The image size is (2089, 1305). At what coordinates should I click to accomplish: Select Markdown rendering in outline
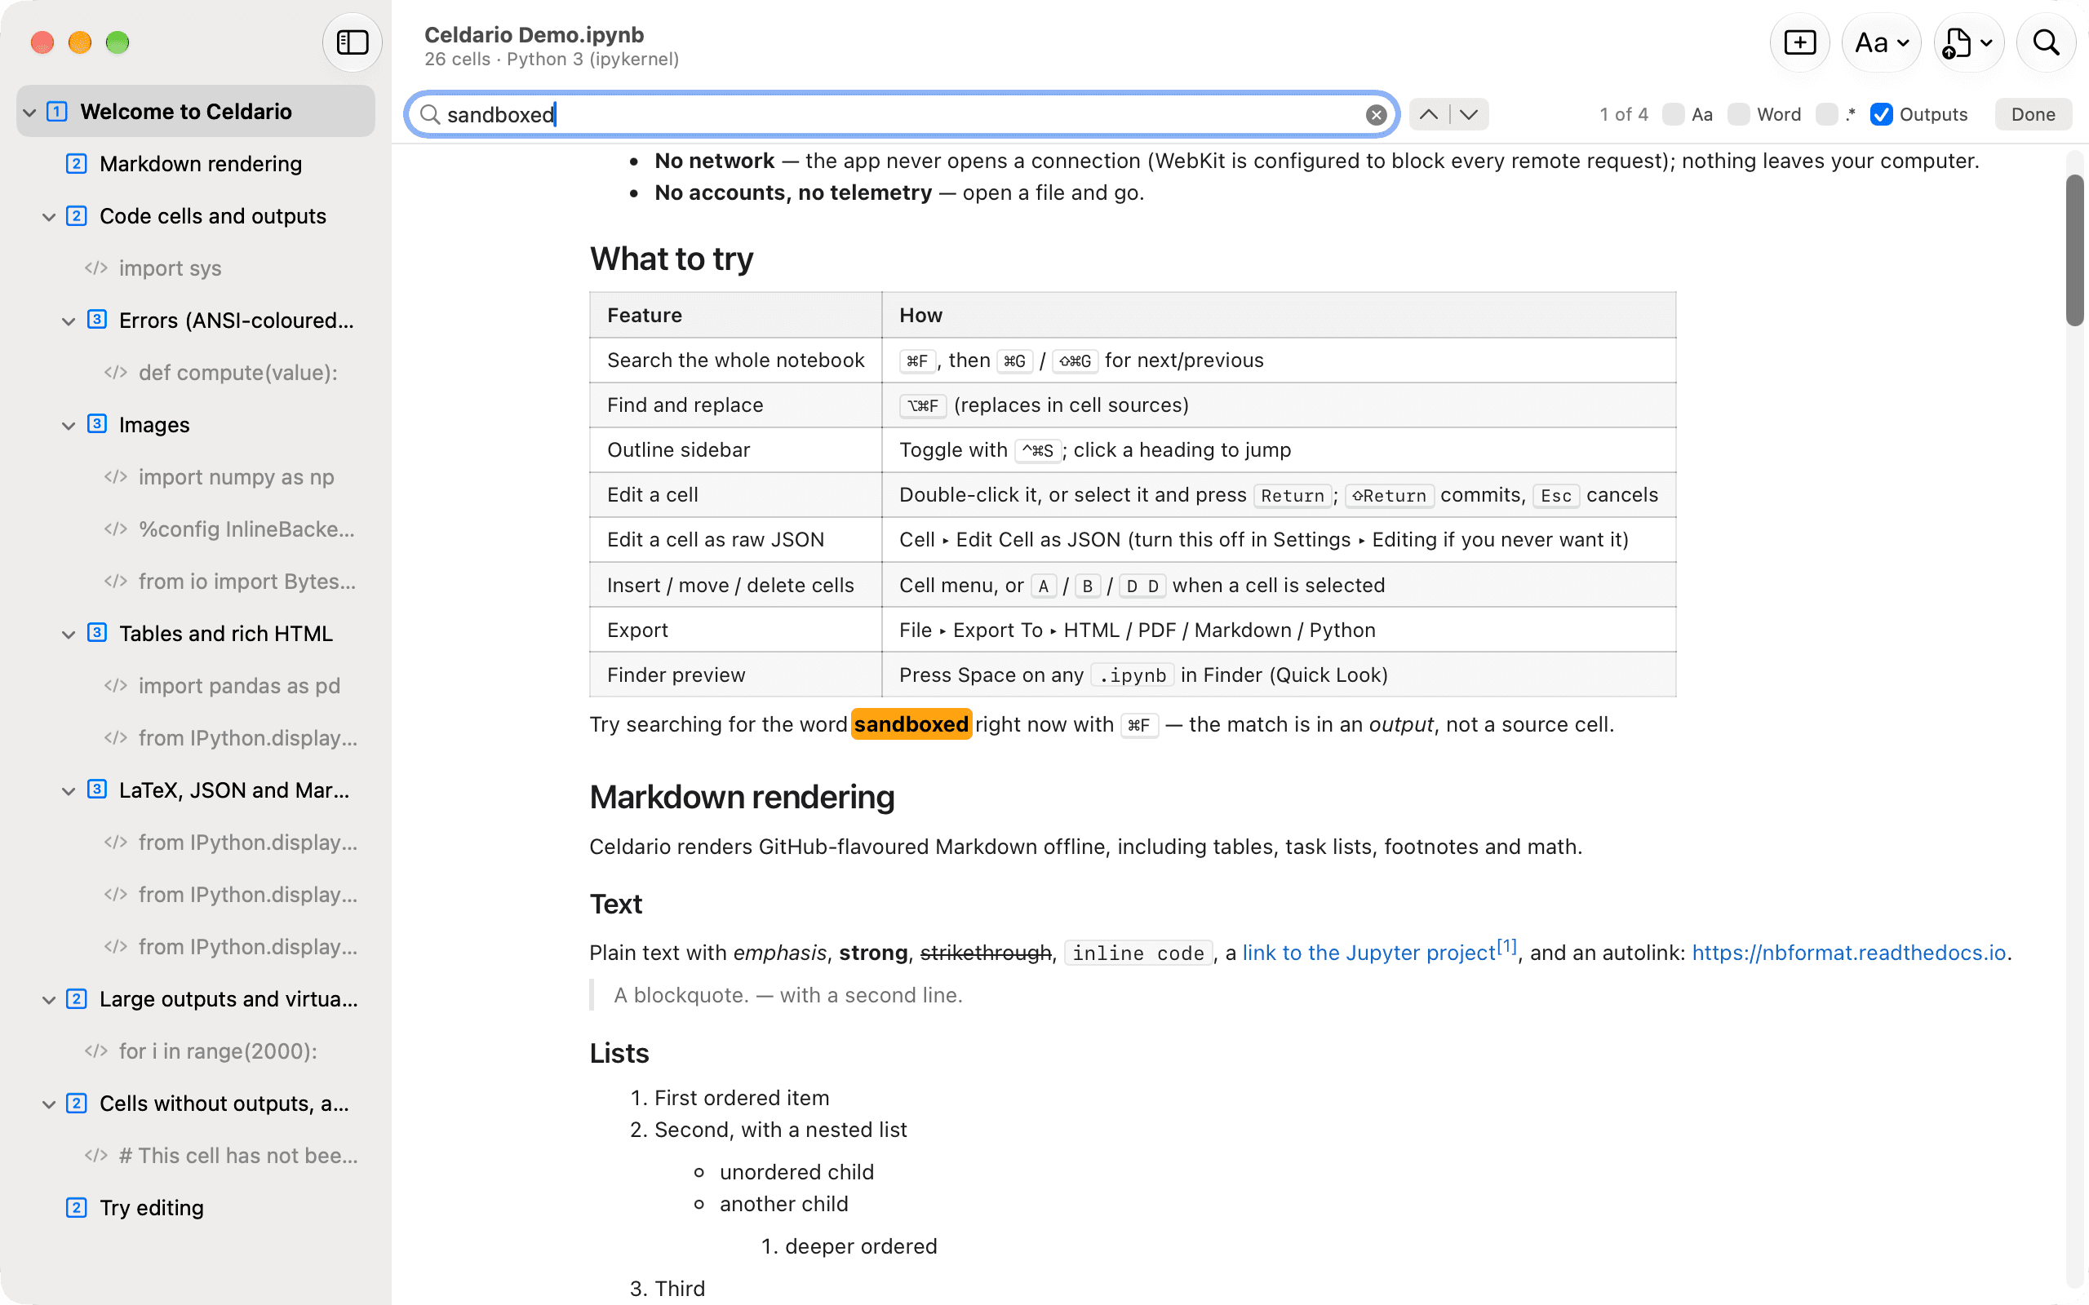click(x=196, y=164)
